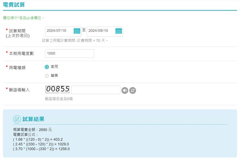Click the captcha image showing 00855
Viewport: 240px width, 160px height.
click(x=57, y=90)
